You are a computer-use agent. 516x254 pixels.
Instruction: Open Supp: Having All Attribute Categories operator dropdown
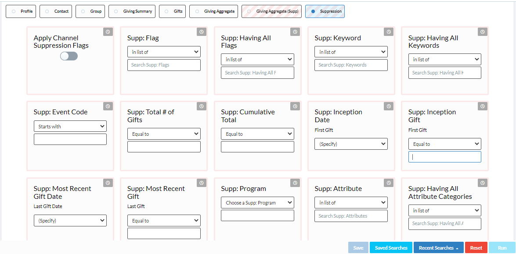pyautogui.click(x=444, y=210)
